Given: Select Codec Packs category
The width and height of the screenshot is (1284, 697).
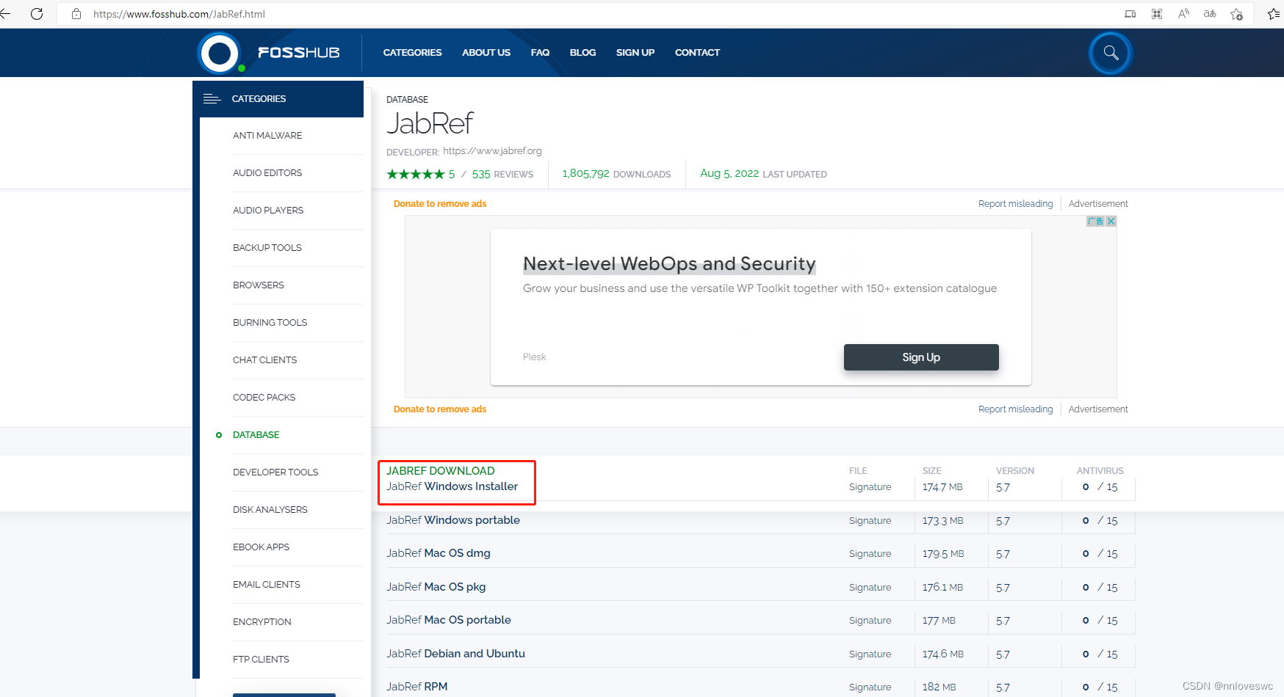Looking at the screenshot, I should click(264, 398).
